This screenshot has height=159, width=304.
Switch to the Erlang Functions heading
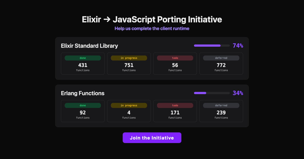pos(82,93)
